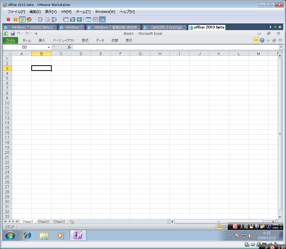Switch to Page Layout view in status bar
The image size is (286, 249).
[x=224, y=227]
